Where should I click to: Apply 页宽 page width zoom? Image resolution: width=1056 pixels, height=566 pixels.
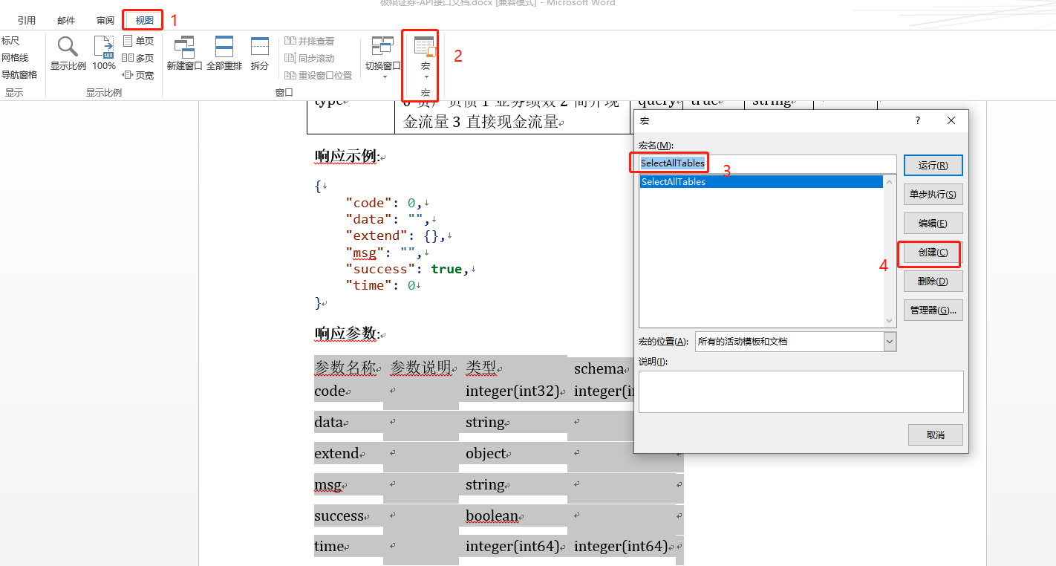click(x=140, y=74)
